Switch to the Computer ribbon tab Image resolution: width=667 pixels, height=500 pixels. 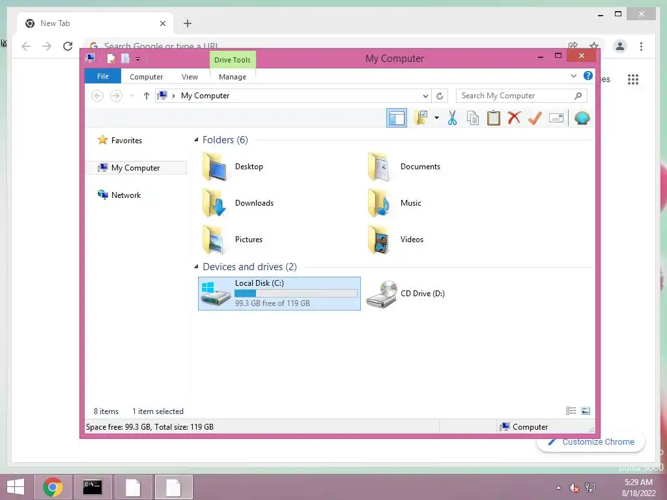(146, 77)
